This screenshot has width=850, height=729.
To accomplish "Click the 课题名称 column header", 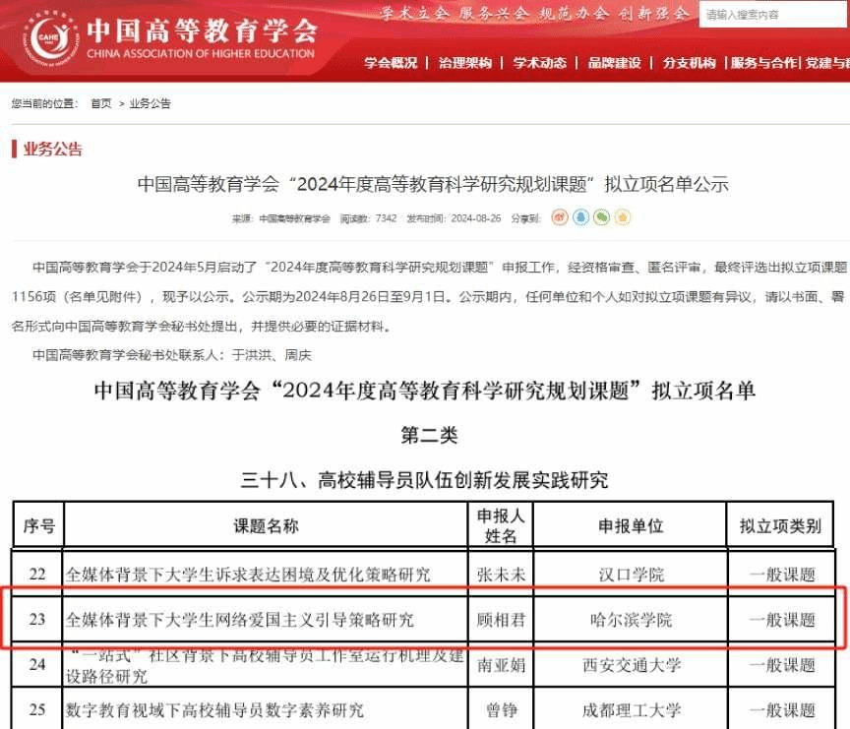I will [266, 526].
